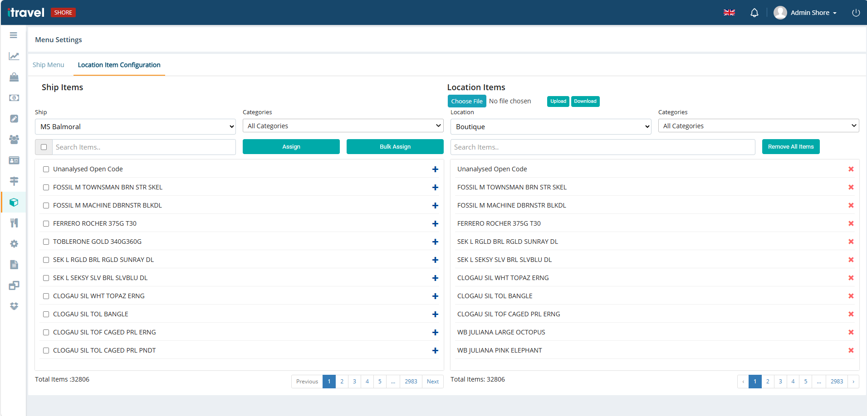Open the analytics chart icon in sidebar
867x416 pixels.
pos(14,56)
